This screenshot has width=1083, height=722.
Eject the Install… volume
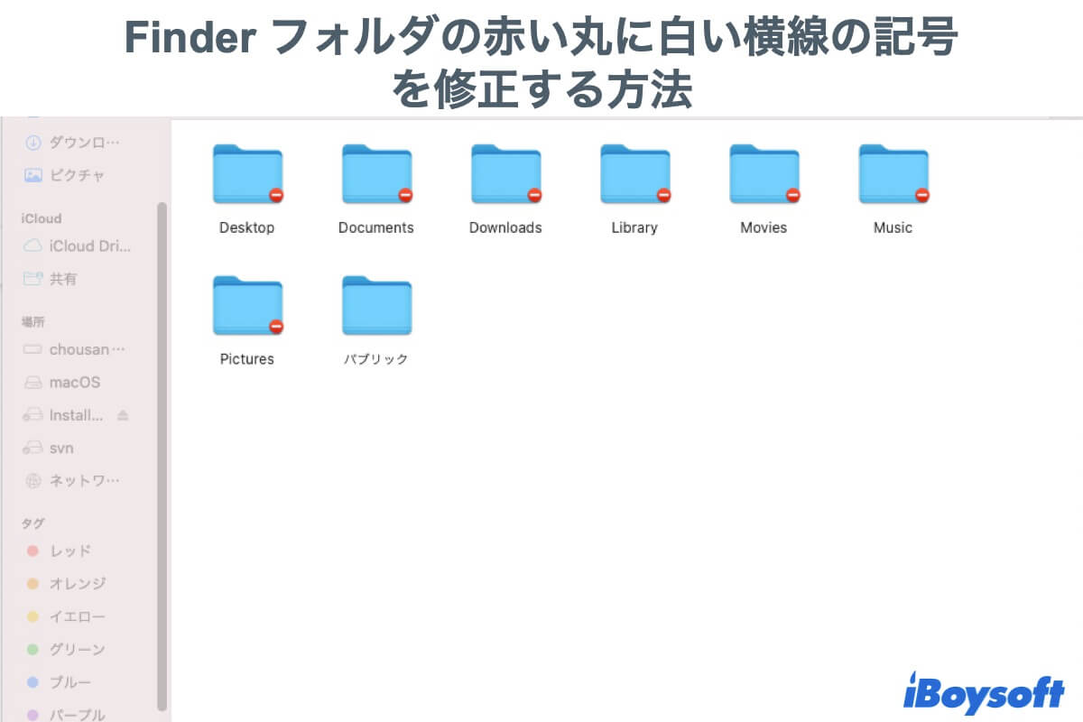(x=124, y=415)
